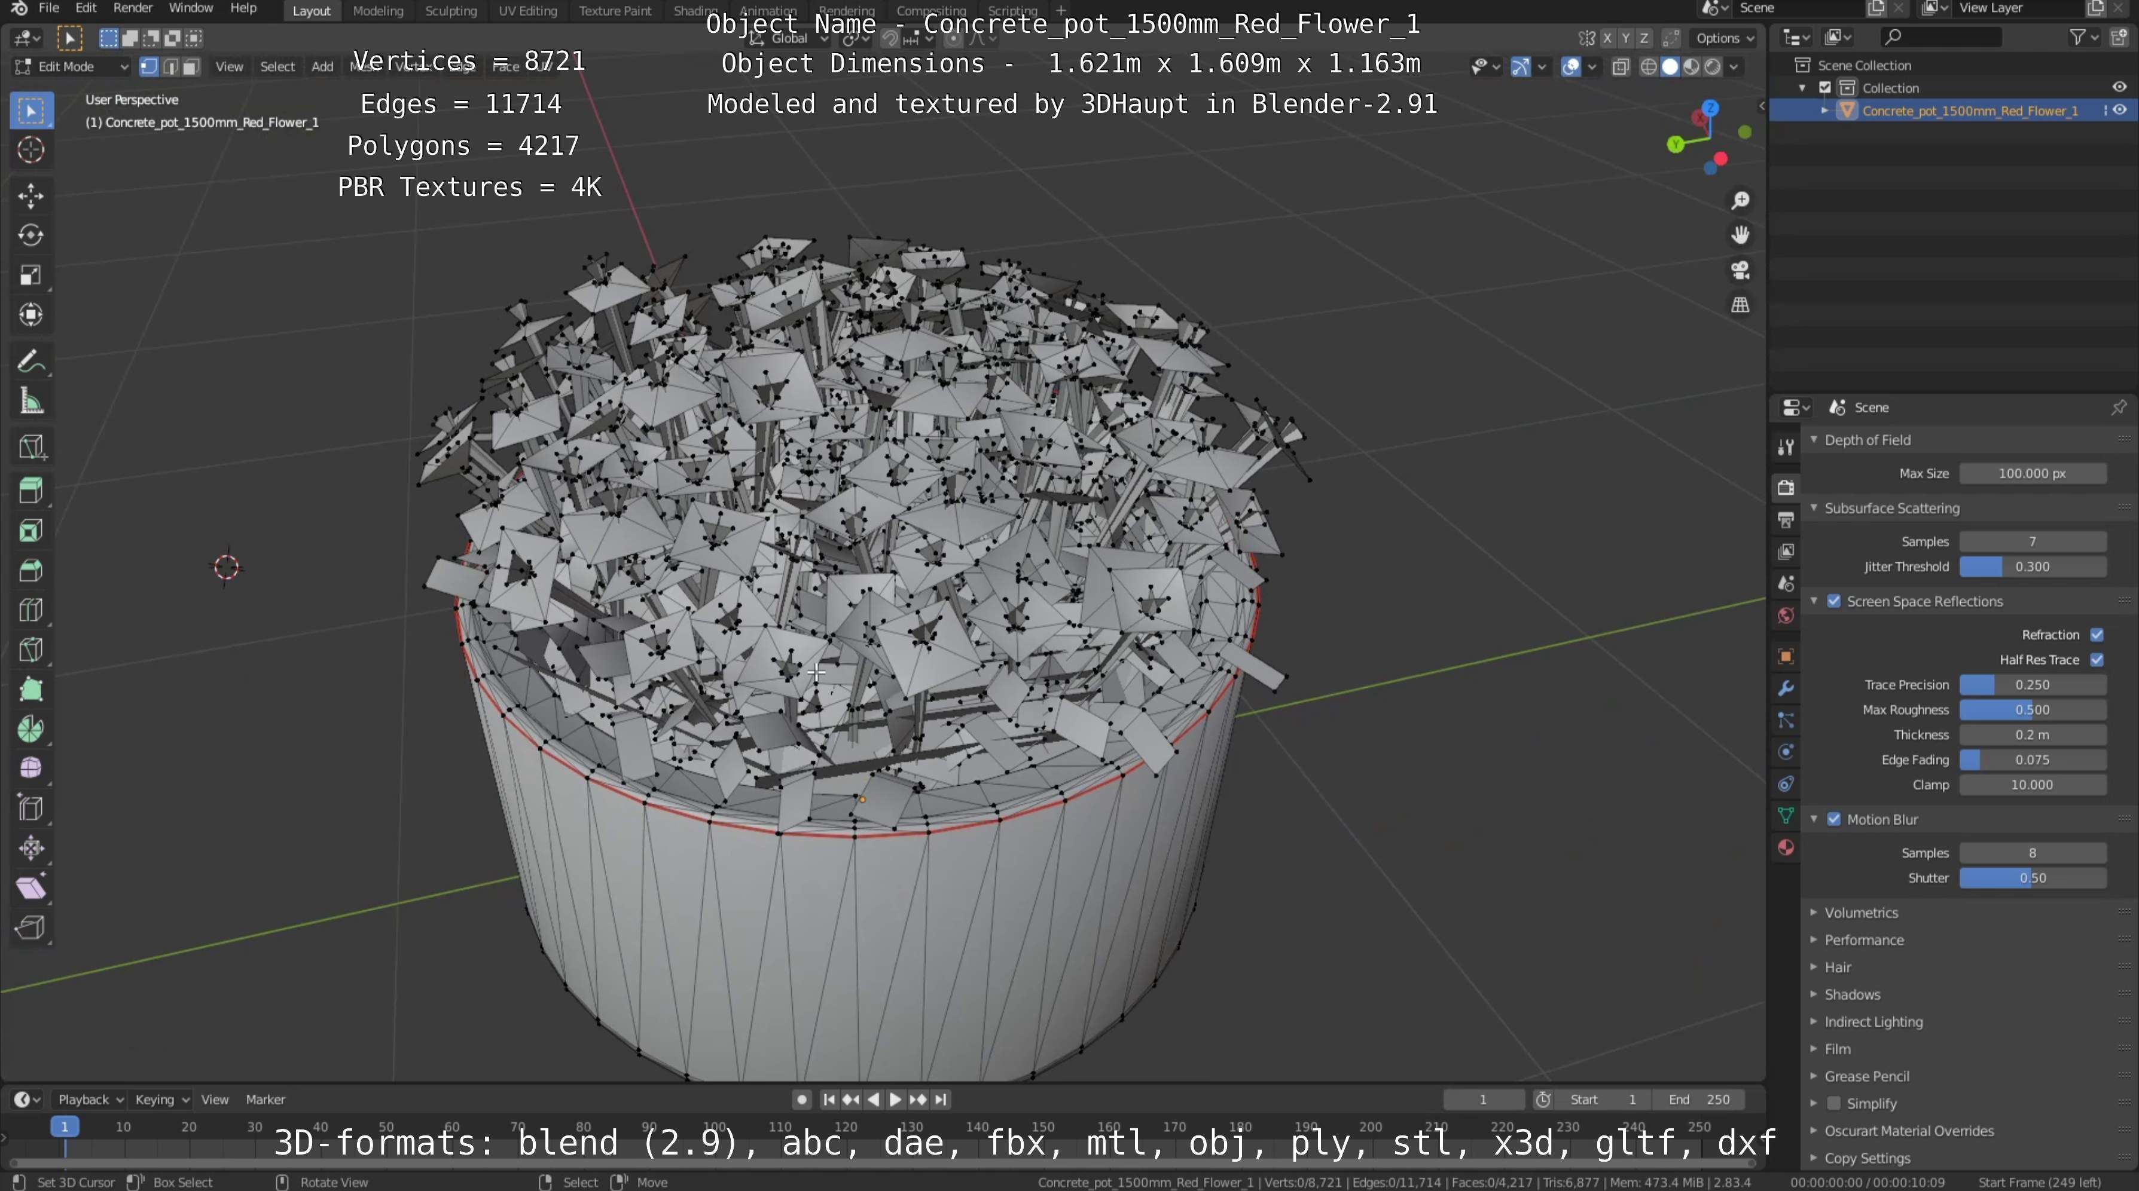The height and width of the screenshot is (1191, 2139).
Task: Toggle Screen Space Reflections checkbox
Action: click(1834, 602)
